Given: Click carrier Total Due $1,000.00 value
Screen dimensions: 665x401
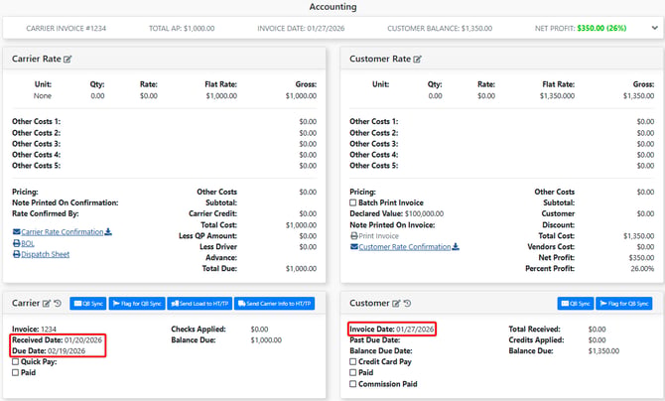Looking at the screenshot, I should click(301, 268).
